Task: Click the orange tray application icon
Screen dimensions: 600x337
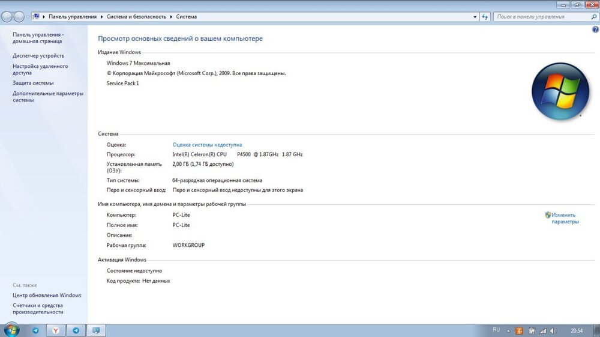Action: pos(519,331)
